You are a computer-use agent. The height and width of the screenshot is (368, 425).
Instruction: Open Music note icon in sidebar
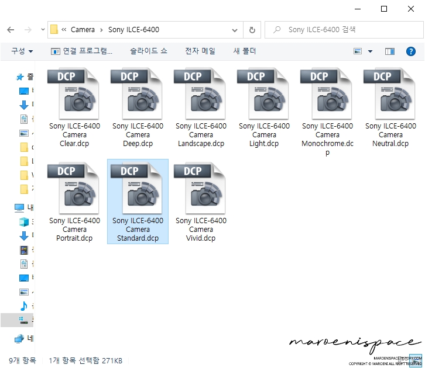[24, 306]
